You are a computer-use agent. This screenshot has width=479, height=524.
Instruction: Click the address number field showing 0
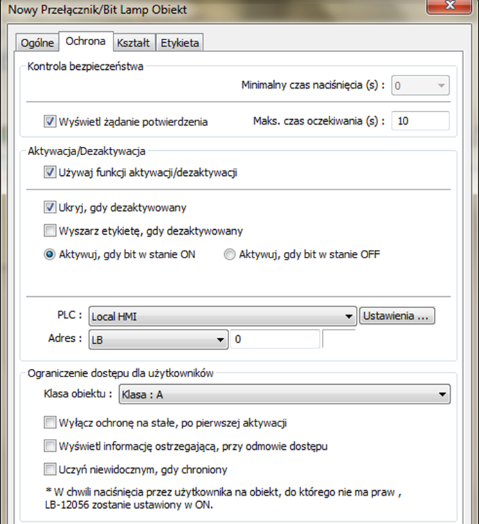pos(275,339)
